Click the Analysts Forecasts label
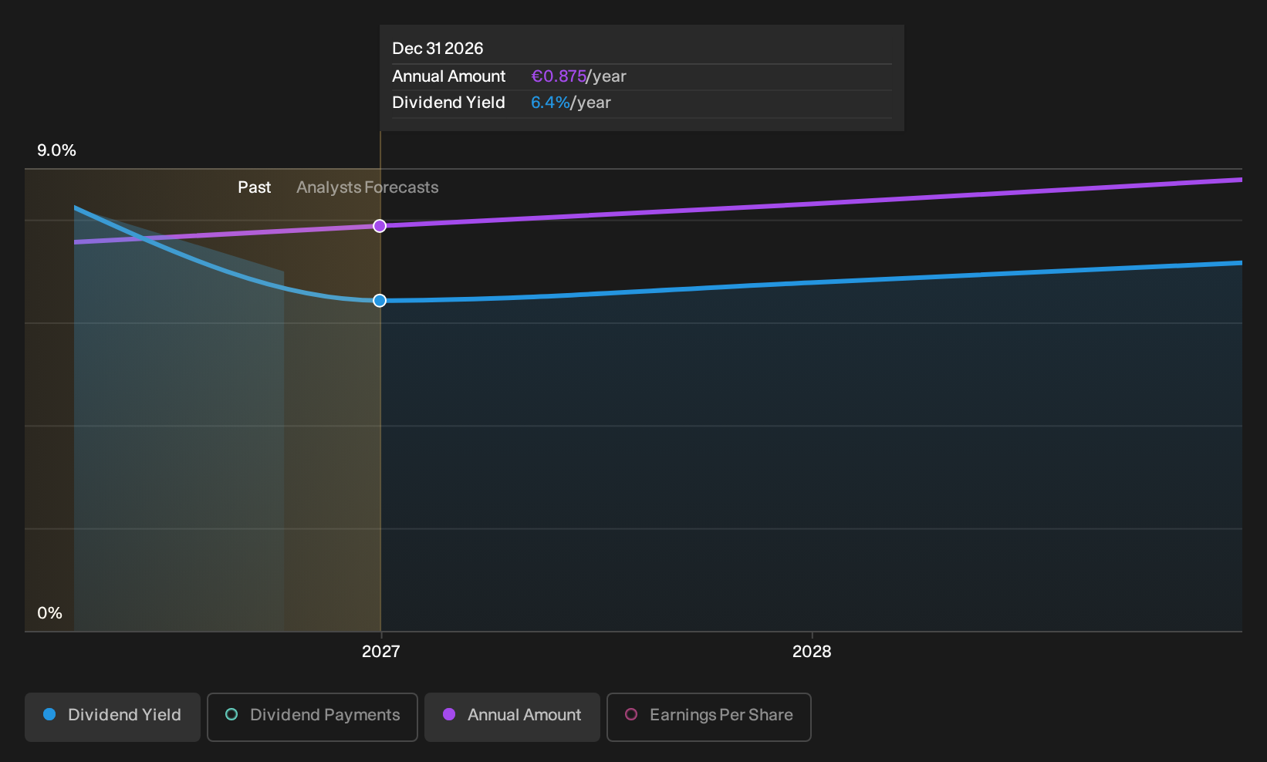 click(367, 187)
